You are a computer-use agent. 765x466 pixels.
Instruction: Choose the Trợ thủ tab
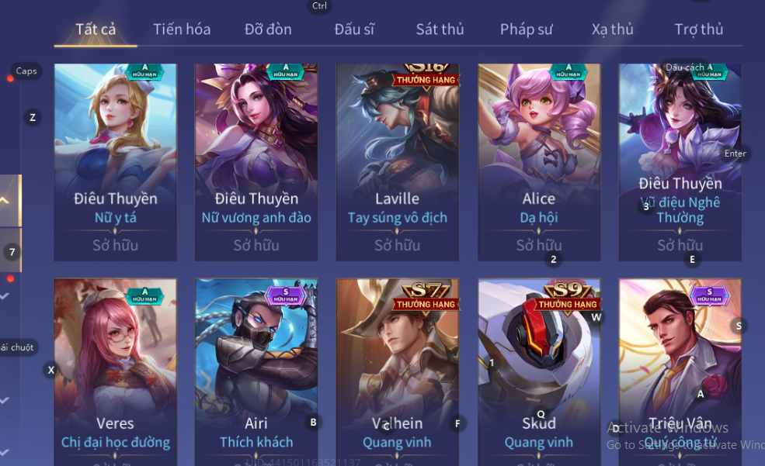(699, 29)
